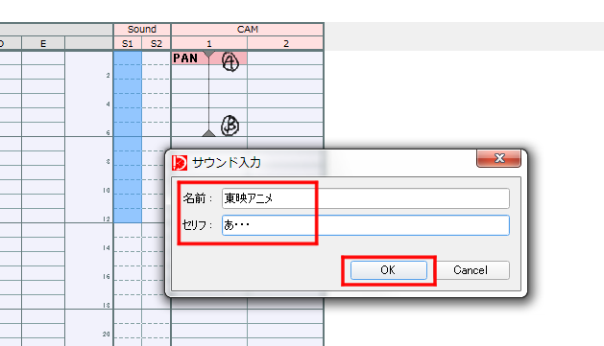Close the サウンド入力 dialog with X
The height and width of the screenshot is (346, 604).
[x=498, y=158]
